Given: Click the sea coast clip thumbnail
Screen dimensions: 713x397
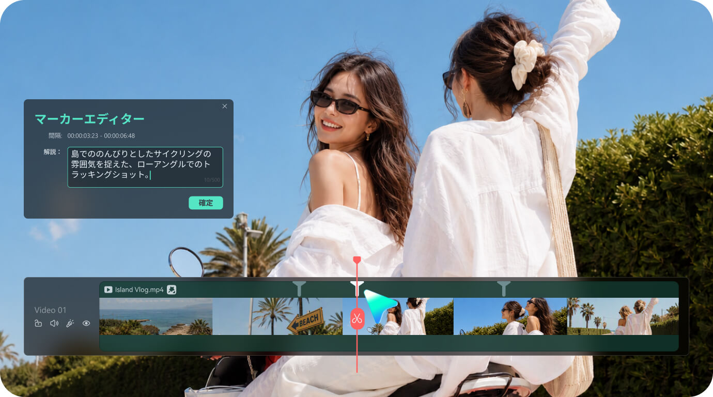Looking at the screenshot, I should click(156, 316).
